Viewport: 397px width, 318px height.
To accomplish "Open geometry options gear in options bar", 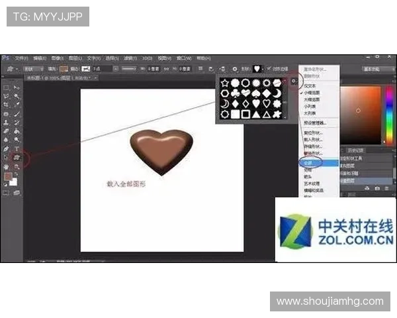I will click(x=235, y=69).
